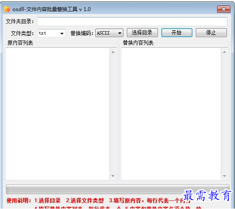Click the folder directory input field
The image size is (235, 209).
pyautogui.click(x=132, y=21)
